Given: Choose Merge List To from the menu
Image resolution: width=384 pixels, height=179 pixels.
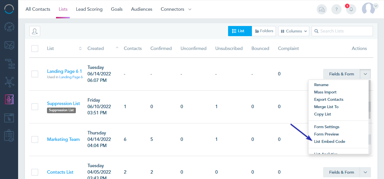Looking at the screenshot, I should [326, 107].
